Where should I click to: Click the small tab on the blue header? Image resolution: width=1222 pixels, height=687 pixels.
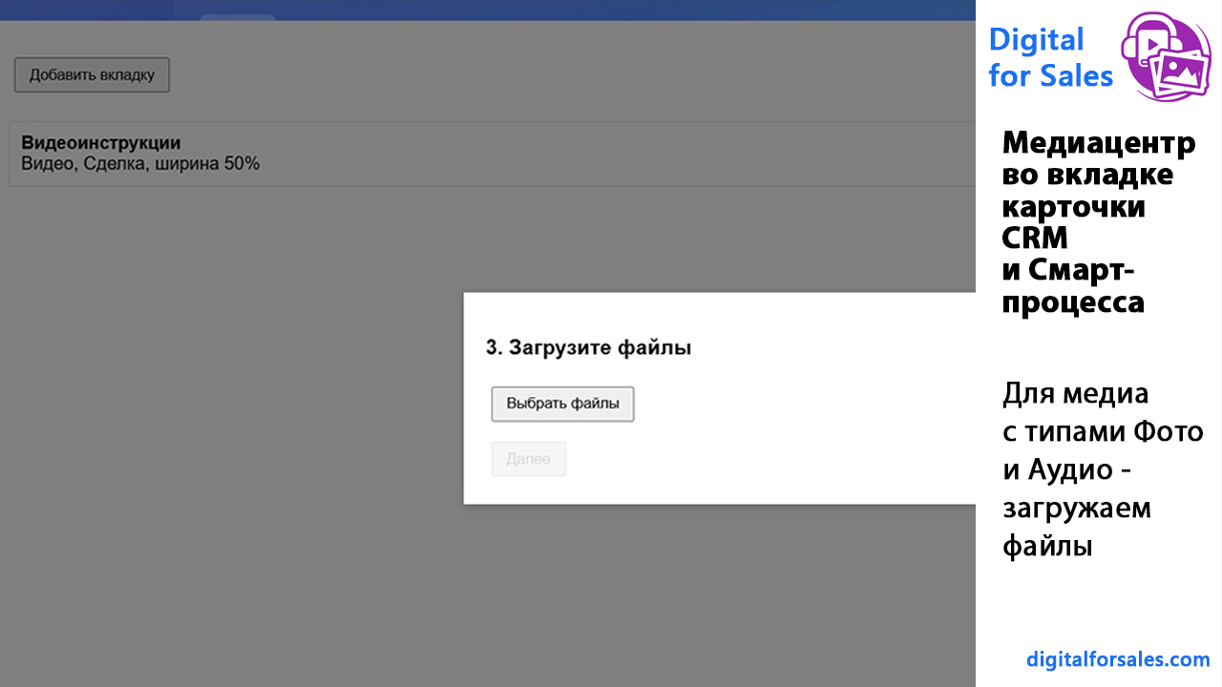pyautogui.click(x=238, y=16)
